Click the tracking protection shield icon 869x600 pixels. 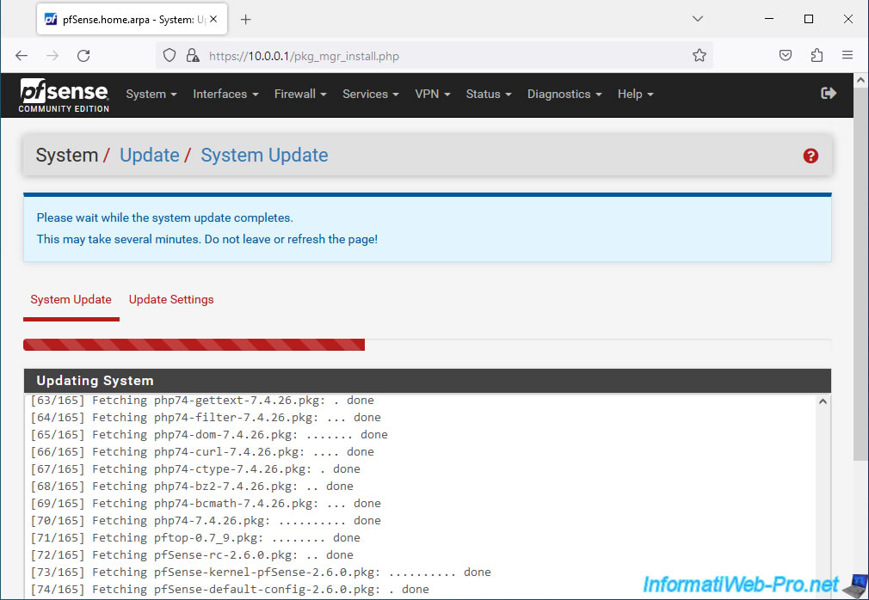[x=169, y=55]
